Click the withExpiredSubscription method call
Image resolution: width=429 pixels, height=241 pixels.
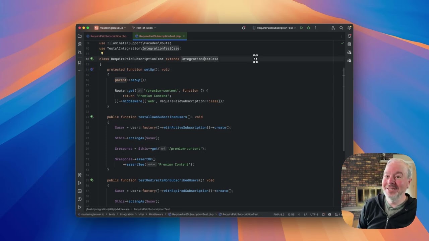(186, 191)
